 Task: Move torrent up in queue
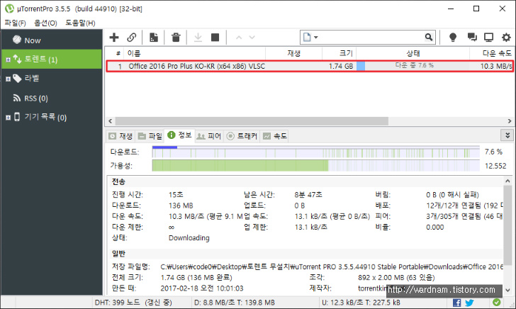pyautogui.click(x=239, y=38)
